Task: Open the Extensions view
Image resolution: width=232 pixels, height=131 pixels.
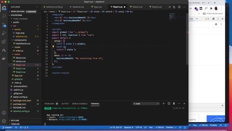Action: [x=4, y=41]
